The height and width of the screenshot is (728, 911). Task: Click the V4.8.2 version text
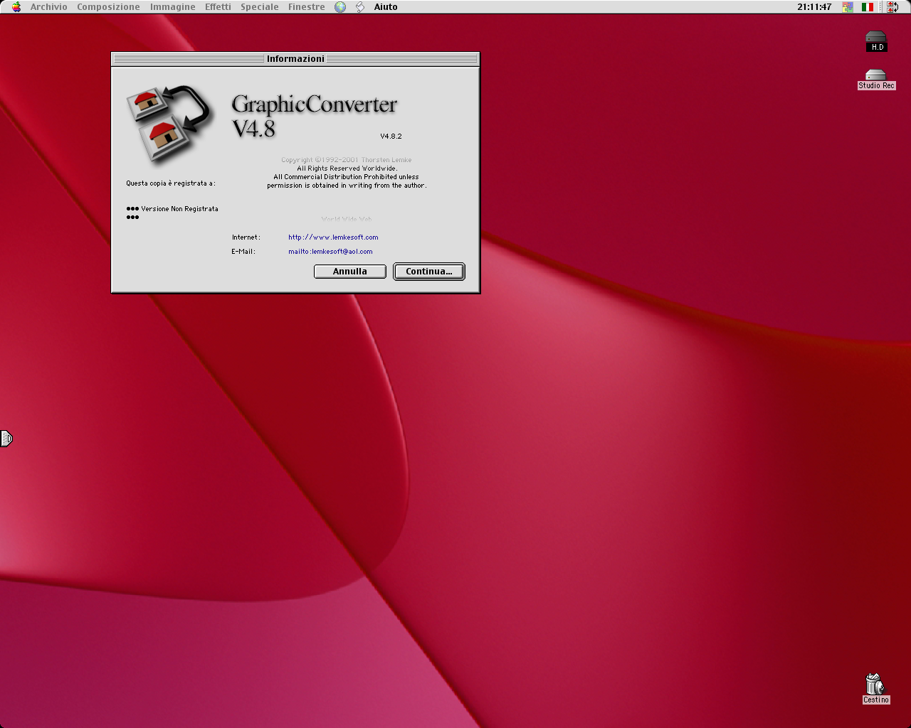391,136
